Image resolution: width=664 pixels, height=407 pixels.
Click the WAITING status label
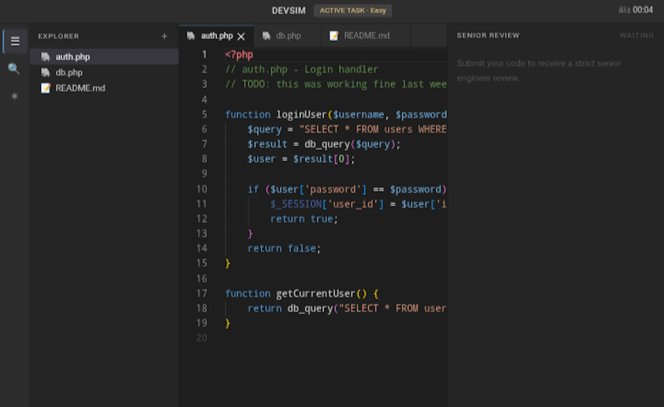tap(637, 35)
